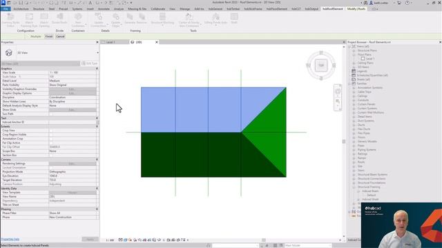This screenshot has width=442, height=248.
Task: Click the user account icon in the title bar
Action: (x=371, y=3)
